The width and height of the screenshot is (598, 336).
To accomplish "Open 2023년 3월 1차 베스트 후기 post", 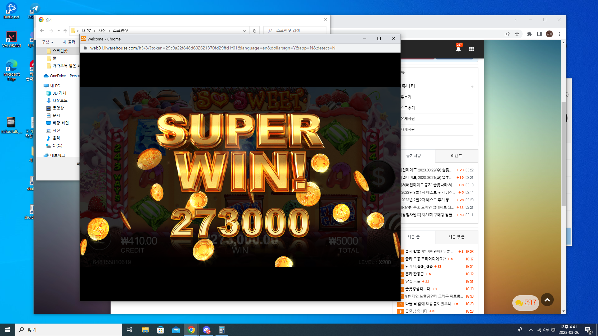I will 428,193.
